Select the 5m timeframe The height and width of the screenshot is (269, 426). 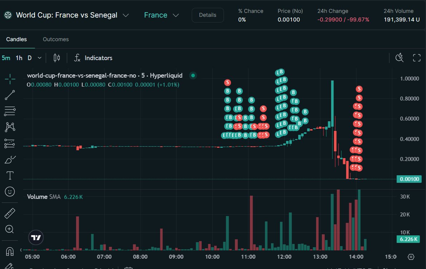pyautogui.click(x=6, y=58)
